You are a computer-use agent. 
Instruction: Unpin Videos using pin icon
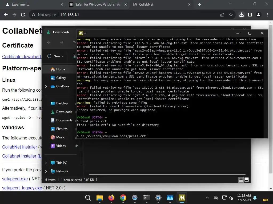pyautogui.click(x=76, y=146)
